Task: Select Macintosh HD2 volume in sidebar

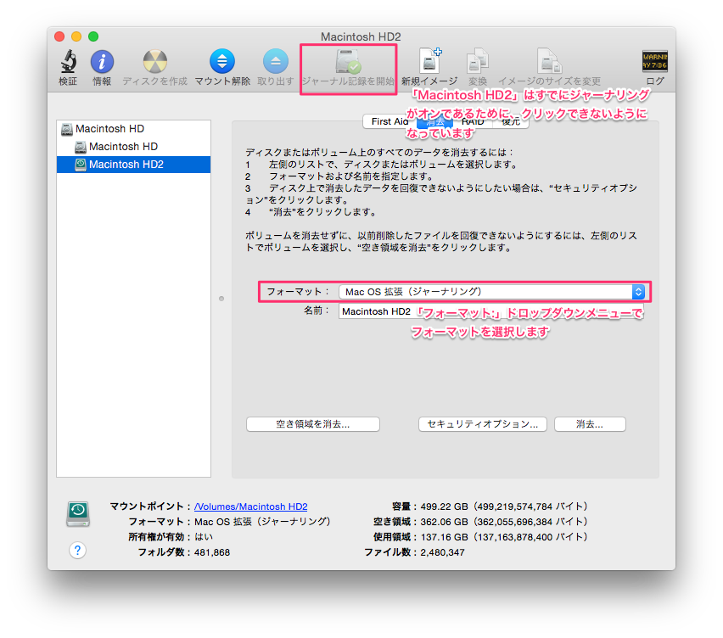Action: point(133,165)
